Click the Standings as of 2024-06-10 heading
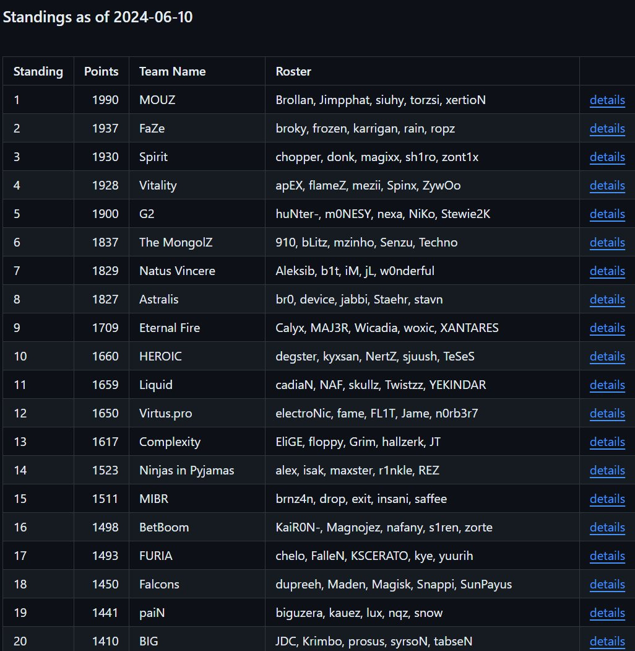 click(x=98, y=17)
